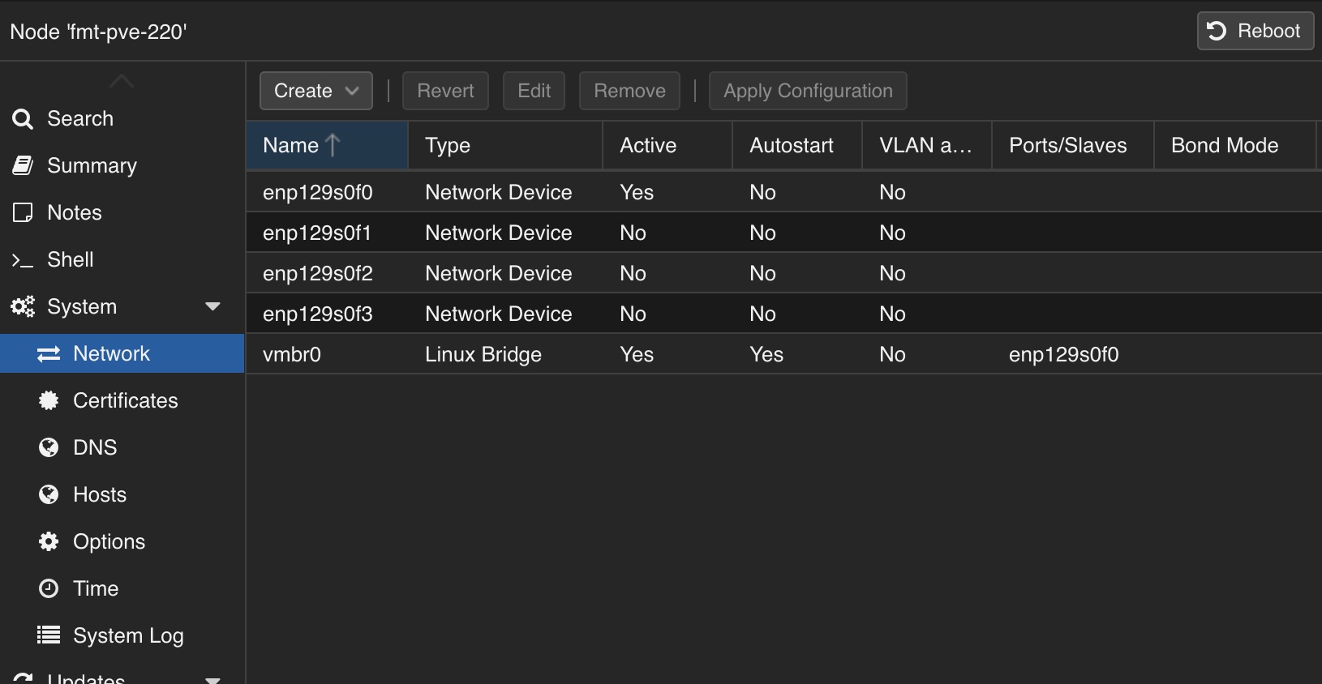Click the Search magnifier icon in sidebar
This screenshot has width=1322, height=684.
pyautogui.click(x=23, y=119)
